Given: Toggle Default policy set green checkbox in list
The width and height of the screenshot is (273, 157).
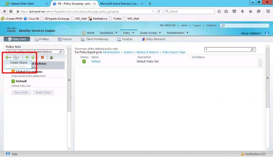Looking at the screenshot, I should click(x=13, y=81).
